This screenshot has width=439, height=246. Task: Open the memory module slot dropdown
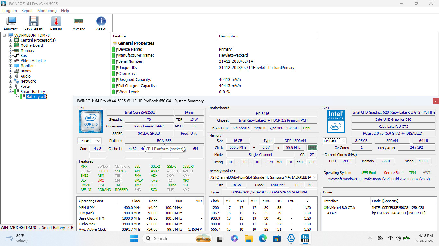point(263,177)
